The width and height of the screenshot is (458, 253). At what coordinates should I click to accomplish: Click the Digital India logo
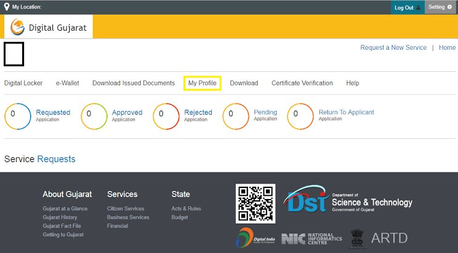[255, 238]
